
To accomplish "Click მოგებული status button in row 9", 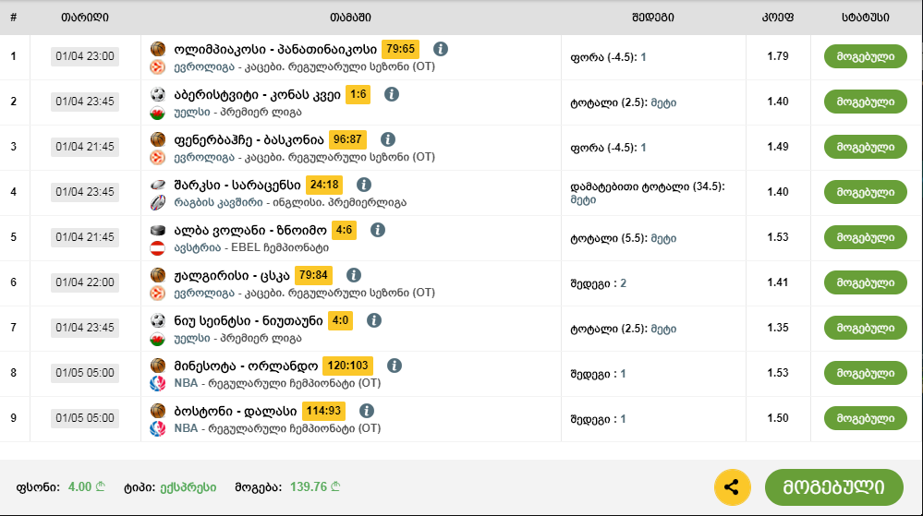I will tap(866, 418).
